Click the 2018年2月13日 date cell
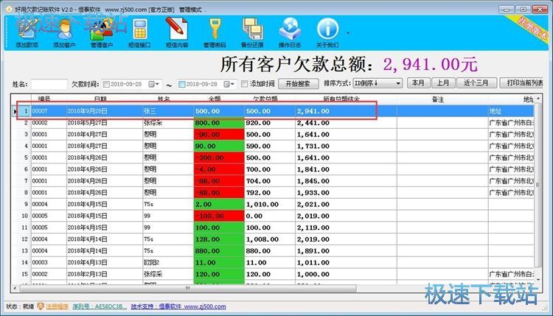The height and width of the screenshot is (316, 553). click(x=105, y=274)
